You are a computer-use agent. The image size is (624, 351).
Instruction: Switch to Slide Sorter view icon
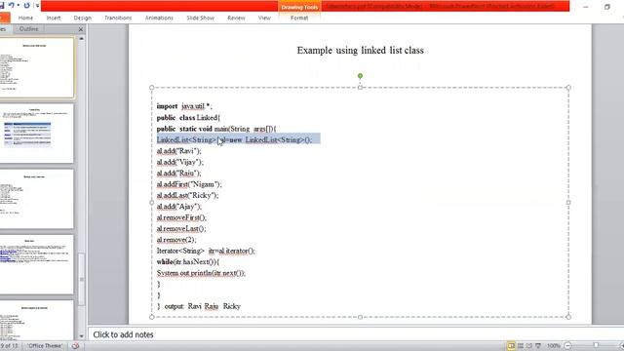(520, 346)
